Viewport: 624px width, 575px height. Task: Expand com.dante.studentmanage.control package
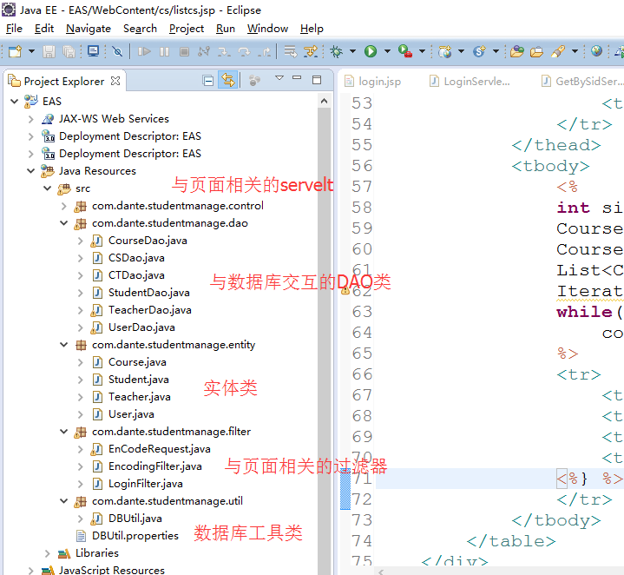click(x=63, y=206)
